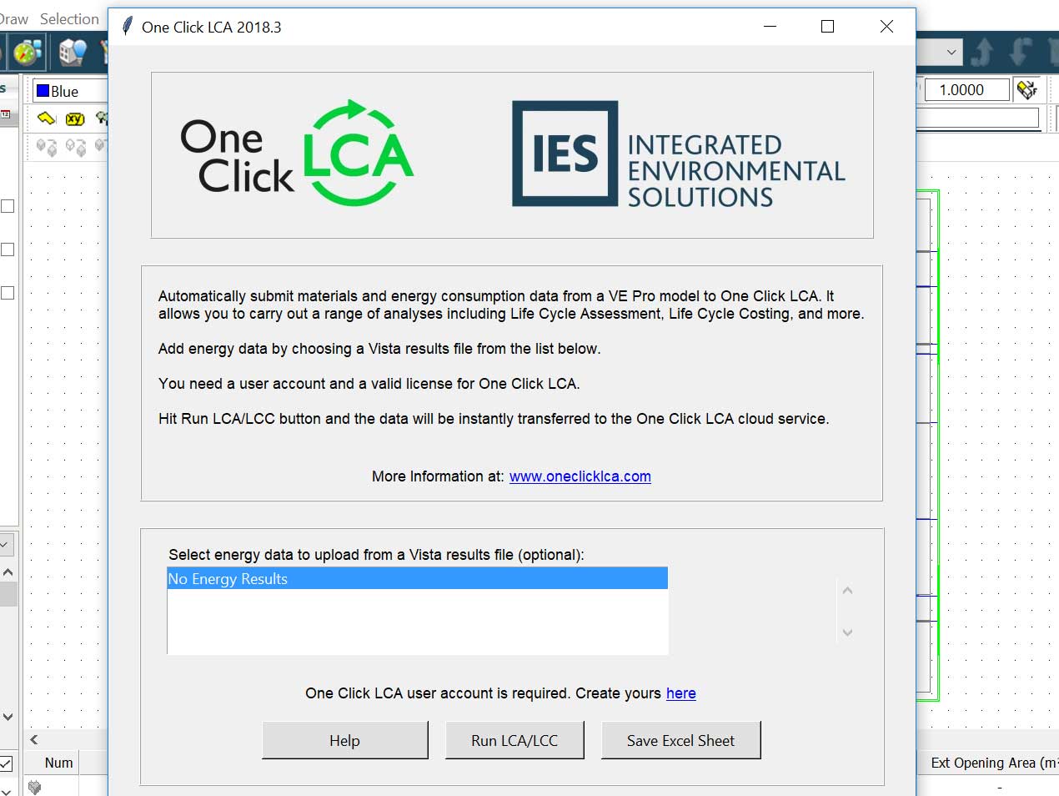Expand the toolbar dropdown next to up arrow
This screenshot has width=1059, height=796.
click(951, 52)
